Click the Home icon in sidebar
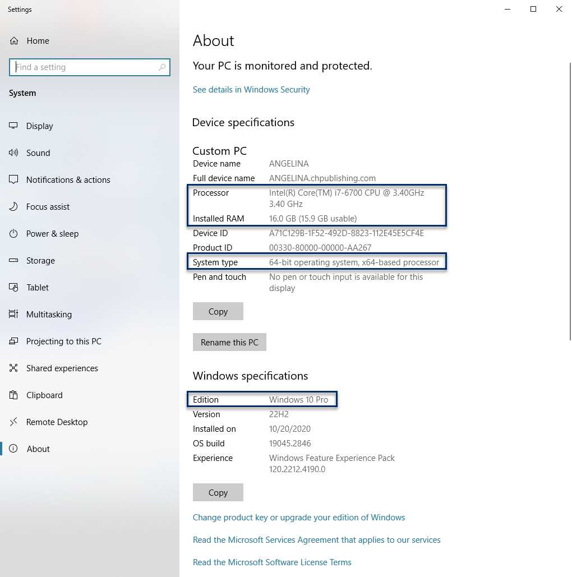This screenshot has width=572, height=577. coord(14,41)
